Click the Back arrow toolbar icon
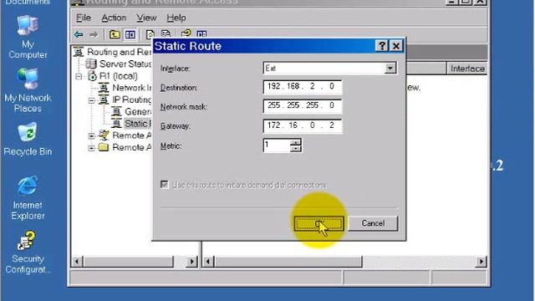The image size is (535, 301). (x=79, y=34)
